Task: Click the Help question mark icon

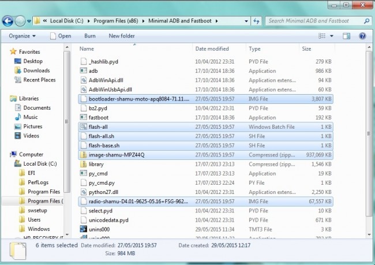Action: [x=362, y=36]
